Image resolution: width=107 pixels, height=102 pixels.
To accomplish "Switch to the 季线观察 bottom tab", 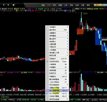I will click(x=38, y=95).
